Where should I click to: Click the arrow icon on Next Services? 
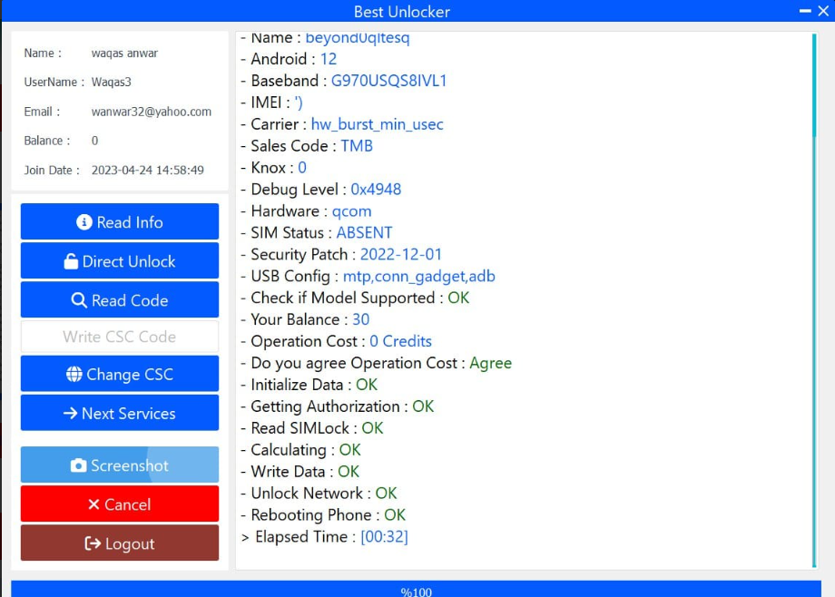tap(70, 413)
